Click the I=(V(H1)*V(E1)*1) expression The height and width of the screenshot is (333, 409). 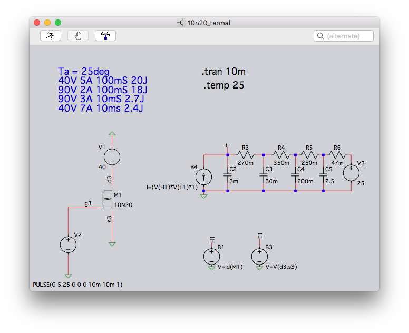coord(172,187)
